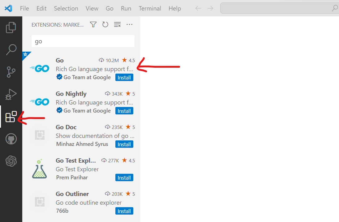Viewport: 339px width, 222px height.
Task: Click the Go Outliner extension placeholder icon
Action: coord(40,202)
